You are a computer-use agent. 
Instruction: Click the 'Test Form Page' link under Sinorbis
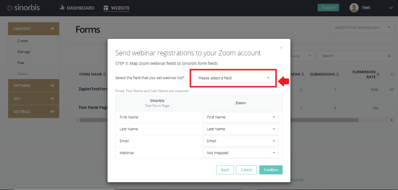click(x=157, y=106)
